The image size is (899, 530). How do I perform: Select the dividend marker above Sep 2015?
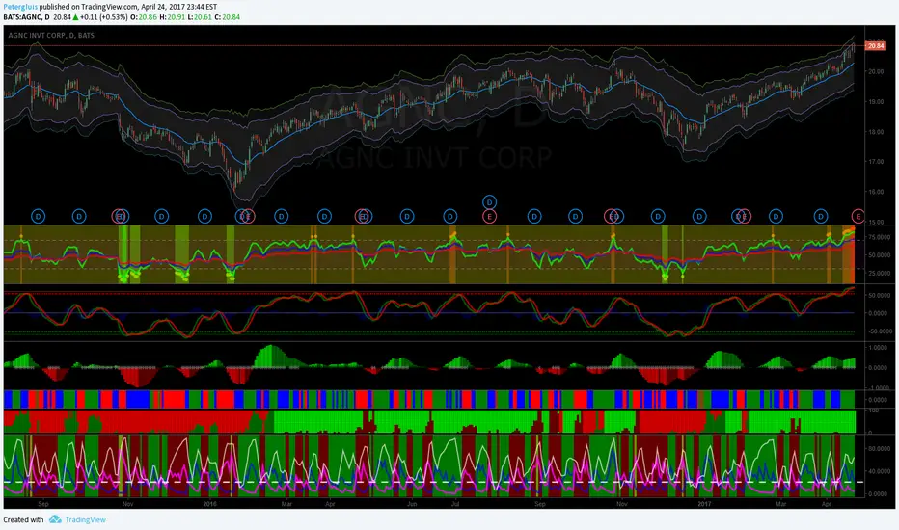38,217
